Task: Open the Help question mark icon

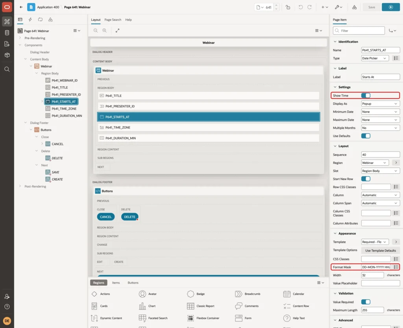Action: (x=7, y=307)
